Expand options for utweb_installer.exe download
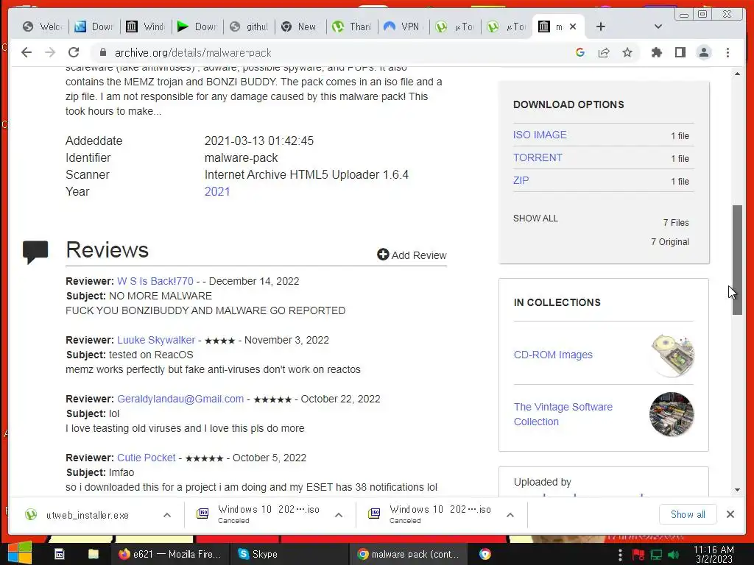 tap(167, 515)
